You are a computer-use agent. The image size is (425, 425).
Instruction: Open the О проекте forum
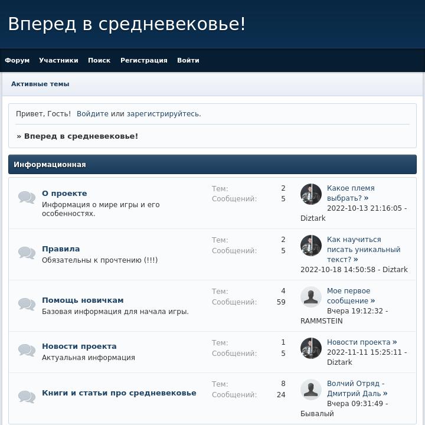click(64, 193)
